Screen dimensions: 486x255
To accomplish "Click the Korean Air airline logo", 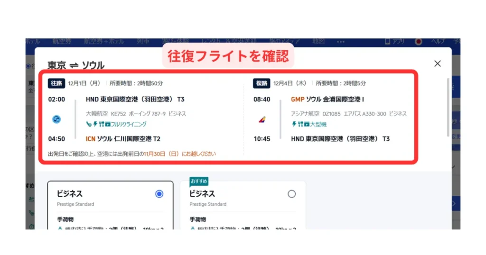I will pos(56,119).
